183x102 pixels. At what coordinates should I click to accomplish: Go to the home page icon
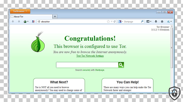[x=162, y=21]
